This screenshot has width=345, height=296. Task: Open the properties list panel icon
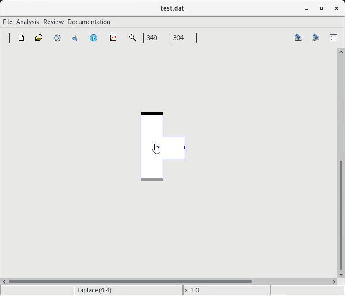point(334,38)
